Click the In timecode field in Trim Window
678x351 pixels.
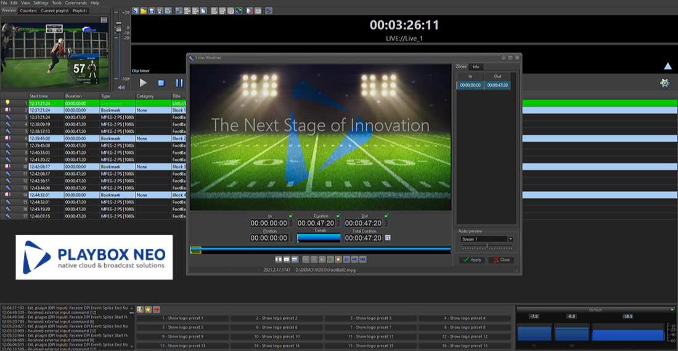click(x=269, y=223)
